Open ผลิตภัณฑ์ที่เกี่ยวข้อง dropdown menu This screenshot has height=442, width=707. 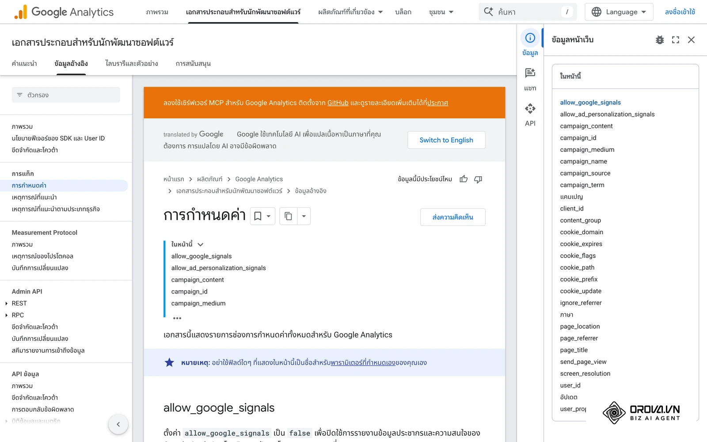(350, 12)
